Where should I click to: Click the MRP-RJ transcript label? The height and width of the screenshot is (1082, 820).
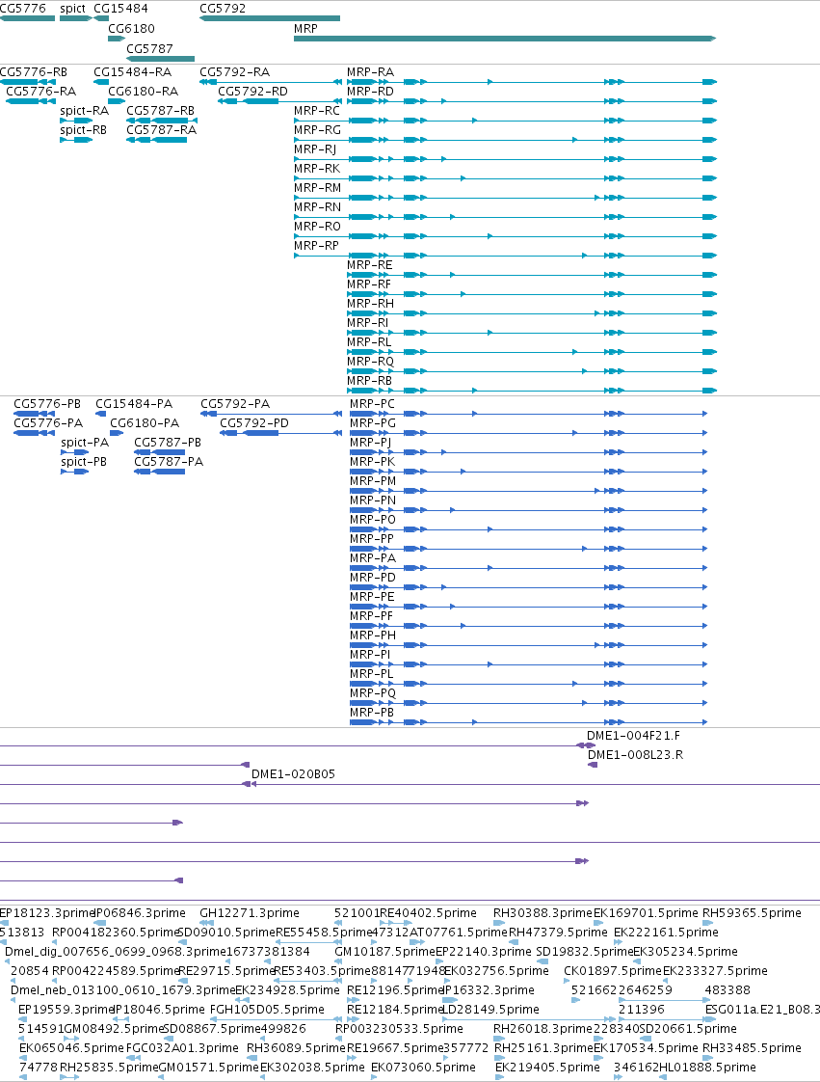pos(315,149)
